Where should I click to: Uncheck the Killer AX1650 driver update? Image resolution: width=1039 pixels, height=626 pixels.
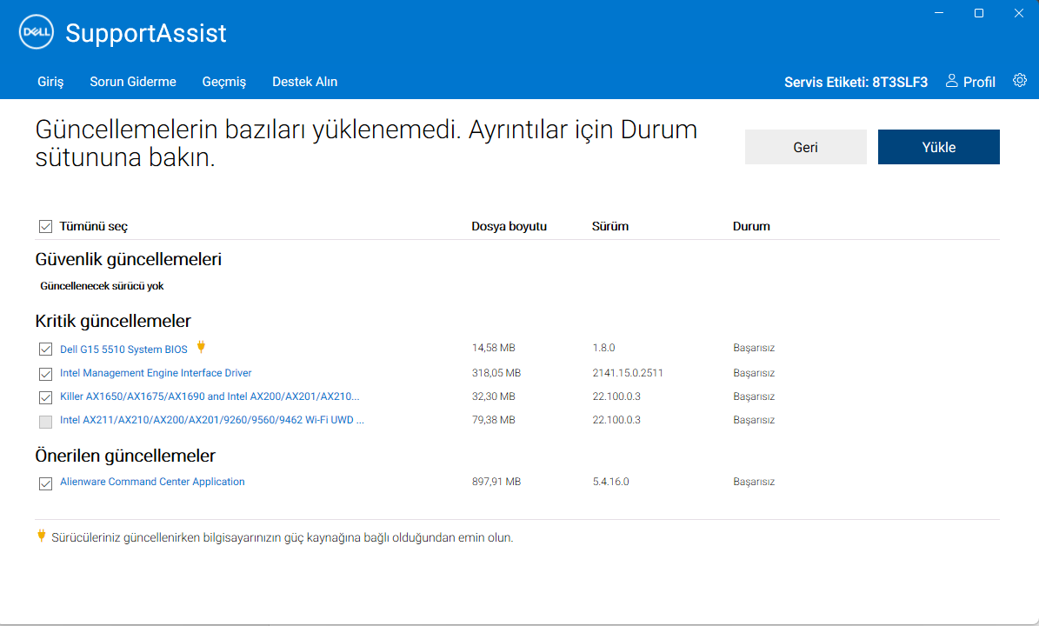tap(45, 397)
